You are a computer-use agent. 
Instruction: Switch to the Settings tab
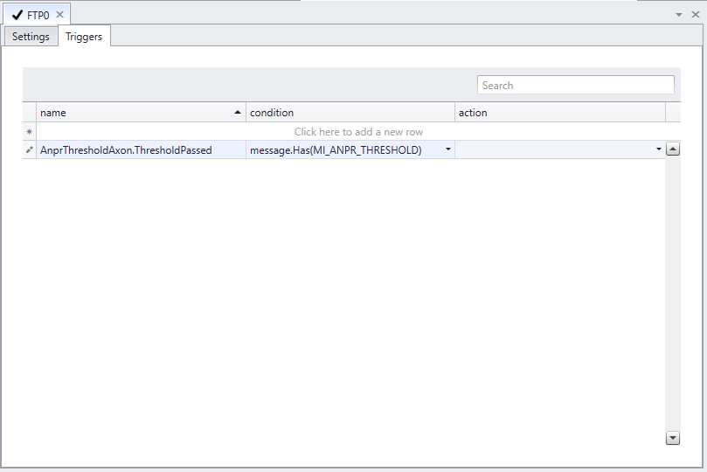click(x=31, y=37)
